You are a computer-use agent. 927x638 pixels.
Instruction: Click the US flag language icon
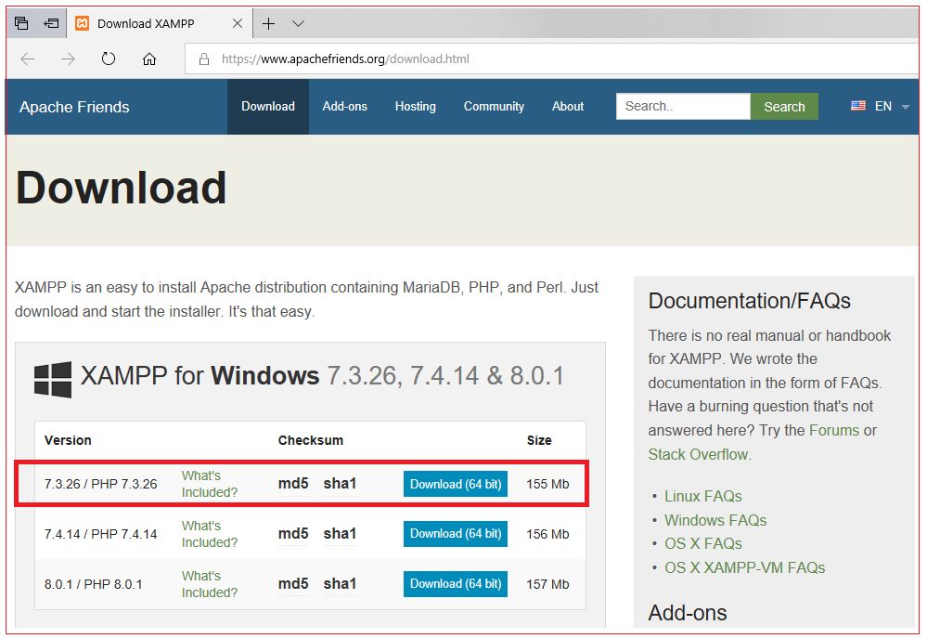(x=857, y=105)
